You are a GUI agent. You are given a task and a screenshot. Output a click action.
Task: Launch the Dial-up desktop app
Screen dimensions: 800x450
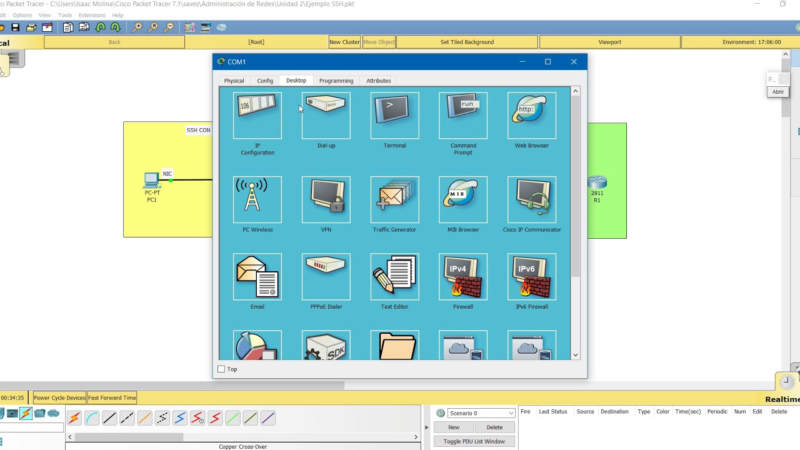(x=326, y=116)
